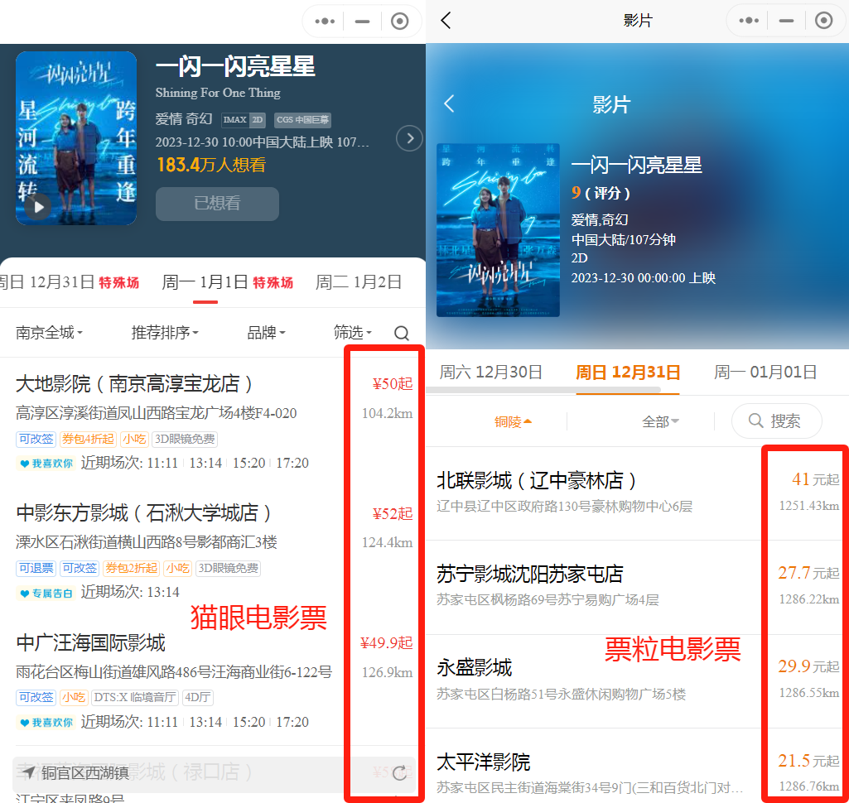Click 183.4万人想看 count text

[211, 165]
